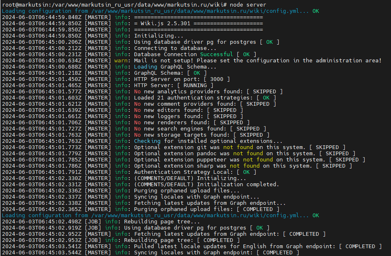Select 'Syncing locales with Graph endpoint...' line
Screen dimensions: 391x256
pyautogui.click(x=130, y=197)
